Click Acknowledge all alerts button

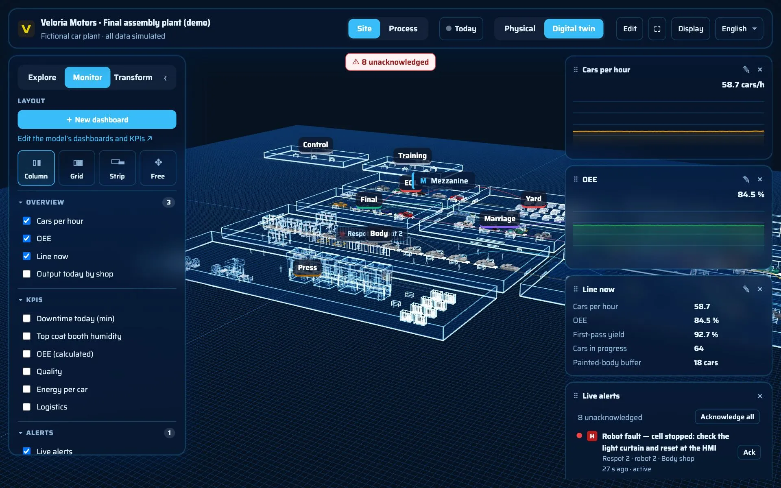(x=727, y=417)
